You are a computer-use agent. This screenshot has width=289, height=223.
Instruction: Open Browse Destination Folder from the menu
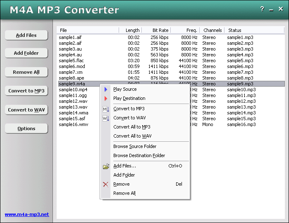(145, 155)
